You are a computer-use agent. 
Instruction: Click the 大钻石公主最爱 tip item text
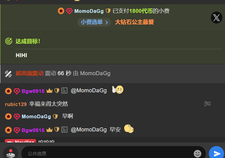pyautogui.click(x=134, y=22)
